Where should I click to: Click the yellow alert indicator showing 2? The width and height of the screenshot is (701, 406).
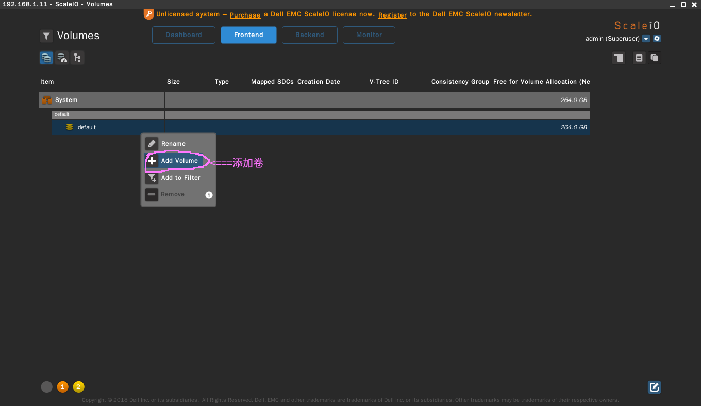(78, 387)
